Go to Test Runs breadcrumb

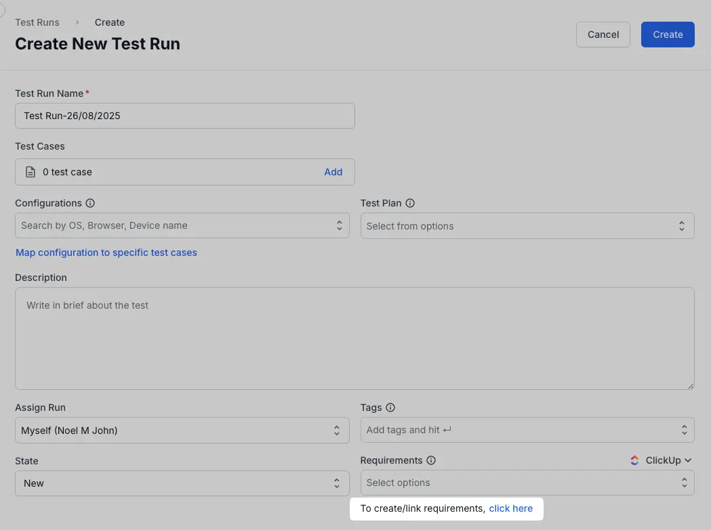pyautogui.click(x=37, y=22)
